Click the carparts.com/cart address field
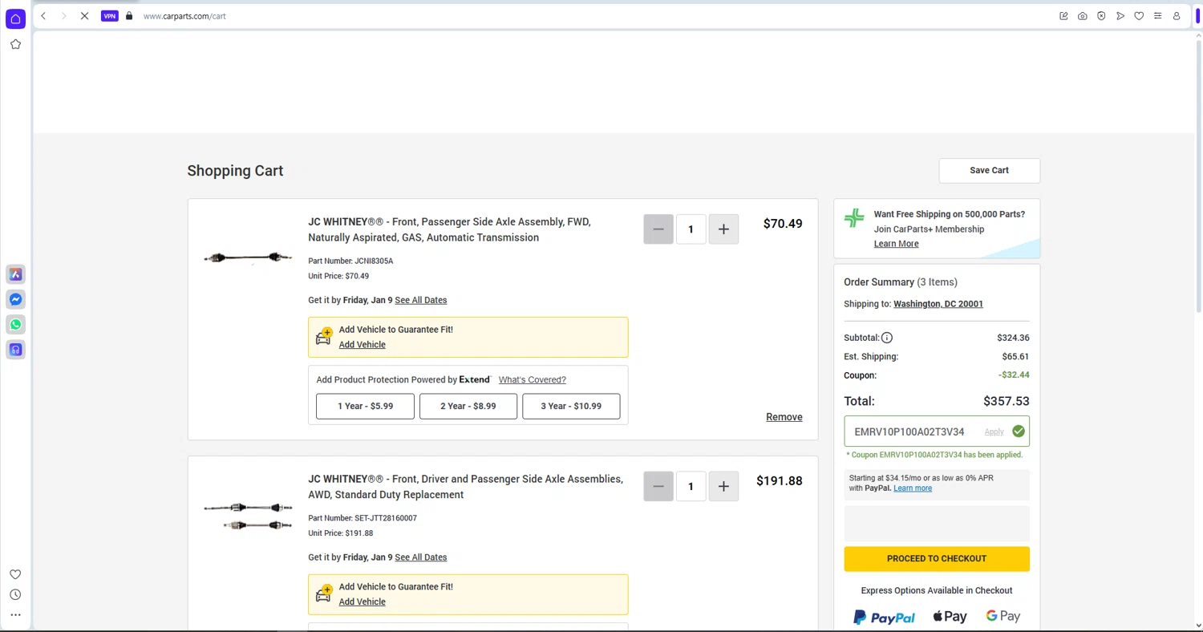 [184, 16]
